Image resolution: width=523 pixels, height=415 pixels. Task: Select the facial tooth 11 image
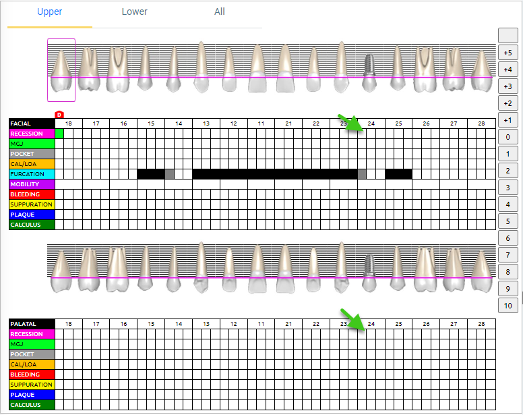coord(257,68)
